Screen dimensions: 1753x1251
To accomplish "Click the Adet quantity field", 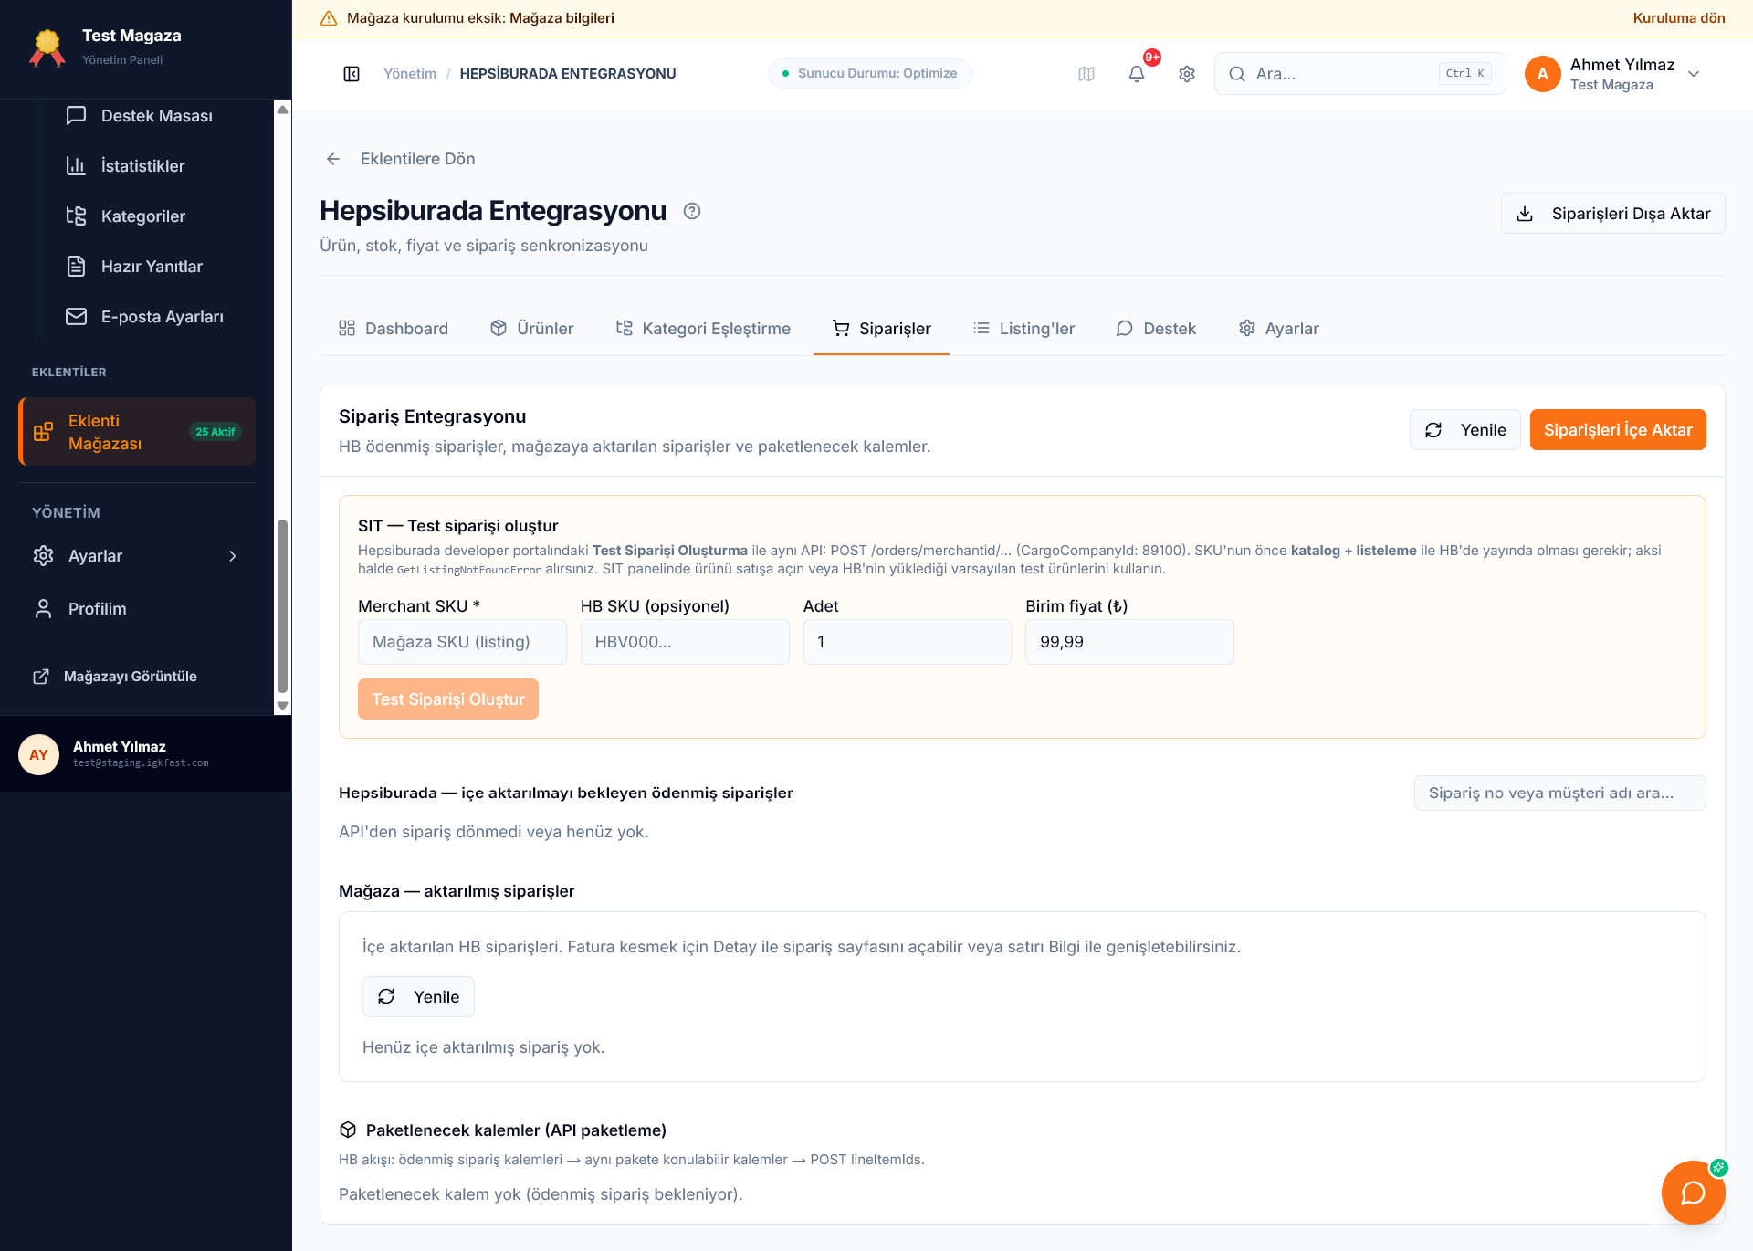I will point(908,642).
